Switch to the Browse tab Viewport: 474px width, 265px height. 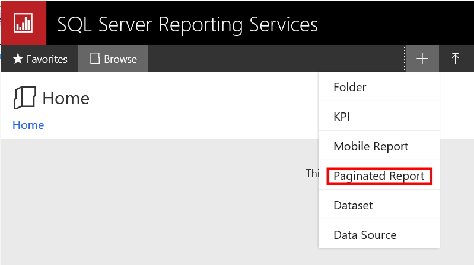tap(113, 59)
